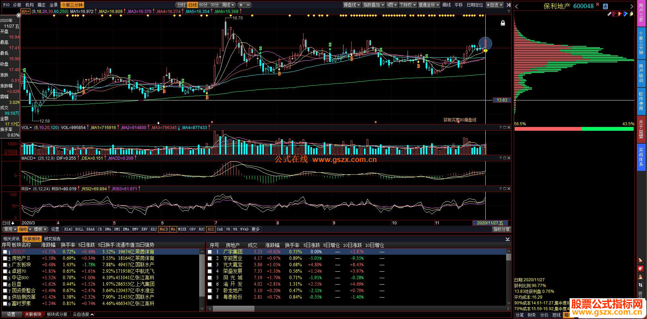Screen dimensions: 647x319
Task: Click the sector list vertical scrollbar
Action: [202, 280]
